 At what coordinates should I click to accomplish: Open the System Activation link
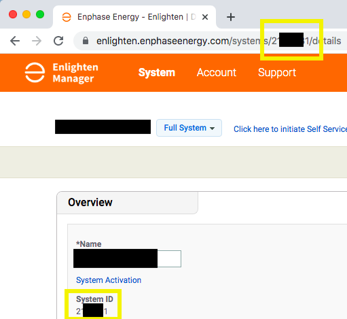tap(109, 280)
